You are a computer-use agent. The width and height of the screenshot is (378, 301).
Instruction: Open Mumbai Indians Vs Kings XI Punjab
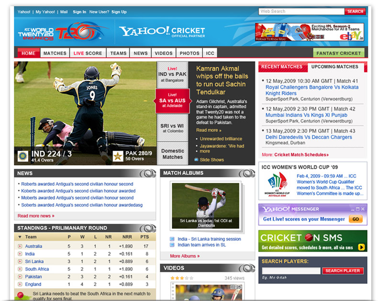click(x=306, y=115)
